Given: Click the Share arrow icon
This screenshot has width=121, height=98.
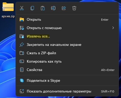Looking at the screenshot, I should pos(64,8).
